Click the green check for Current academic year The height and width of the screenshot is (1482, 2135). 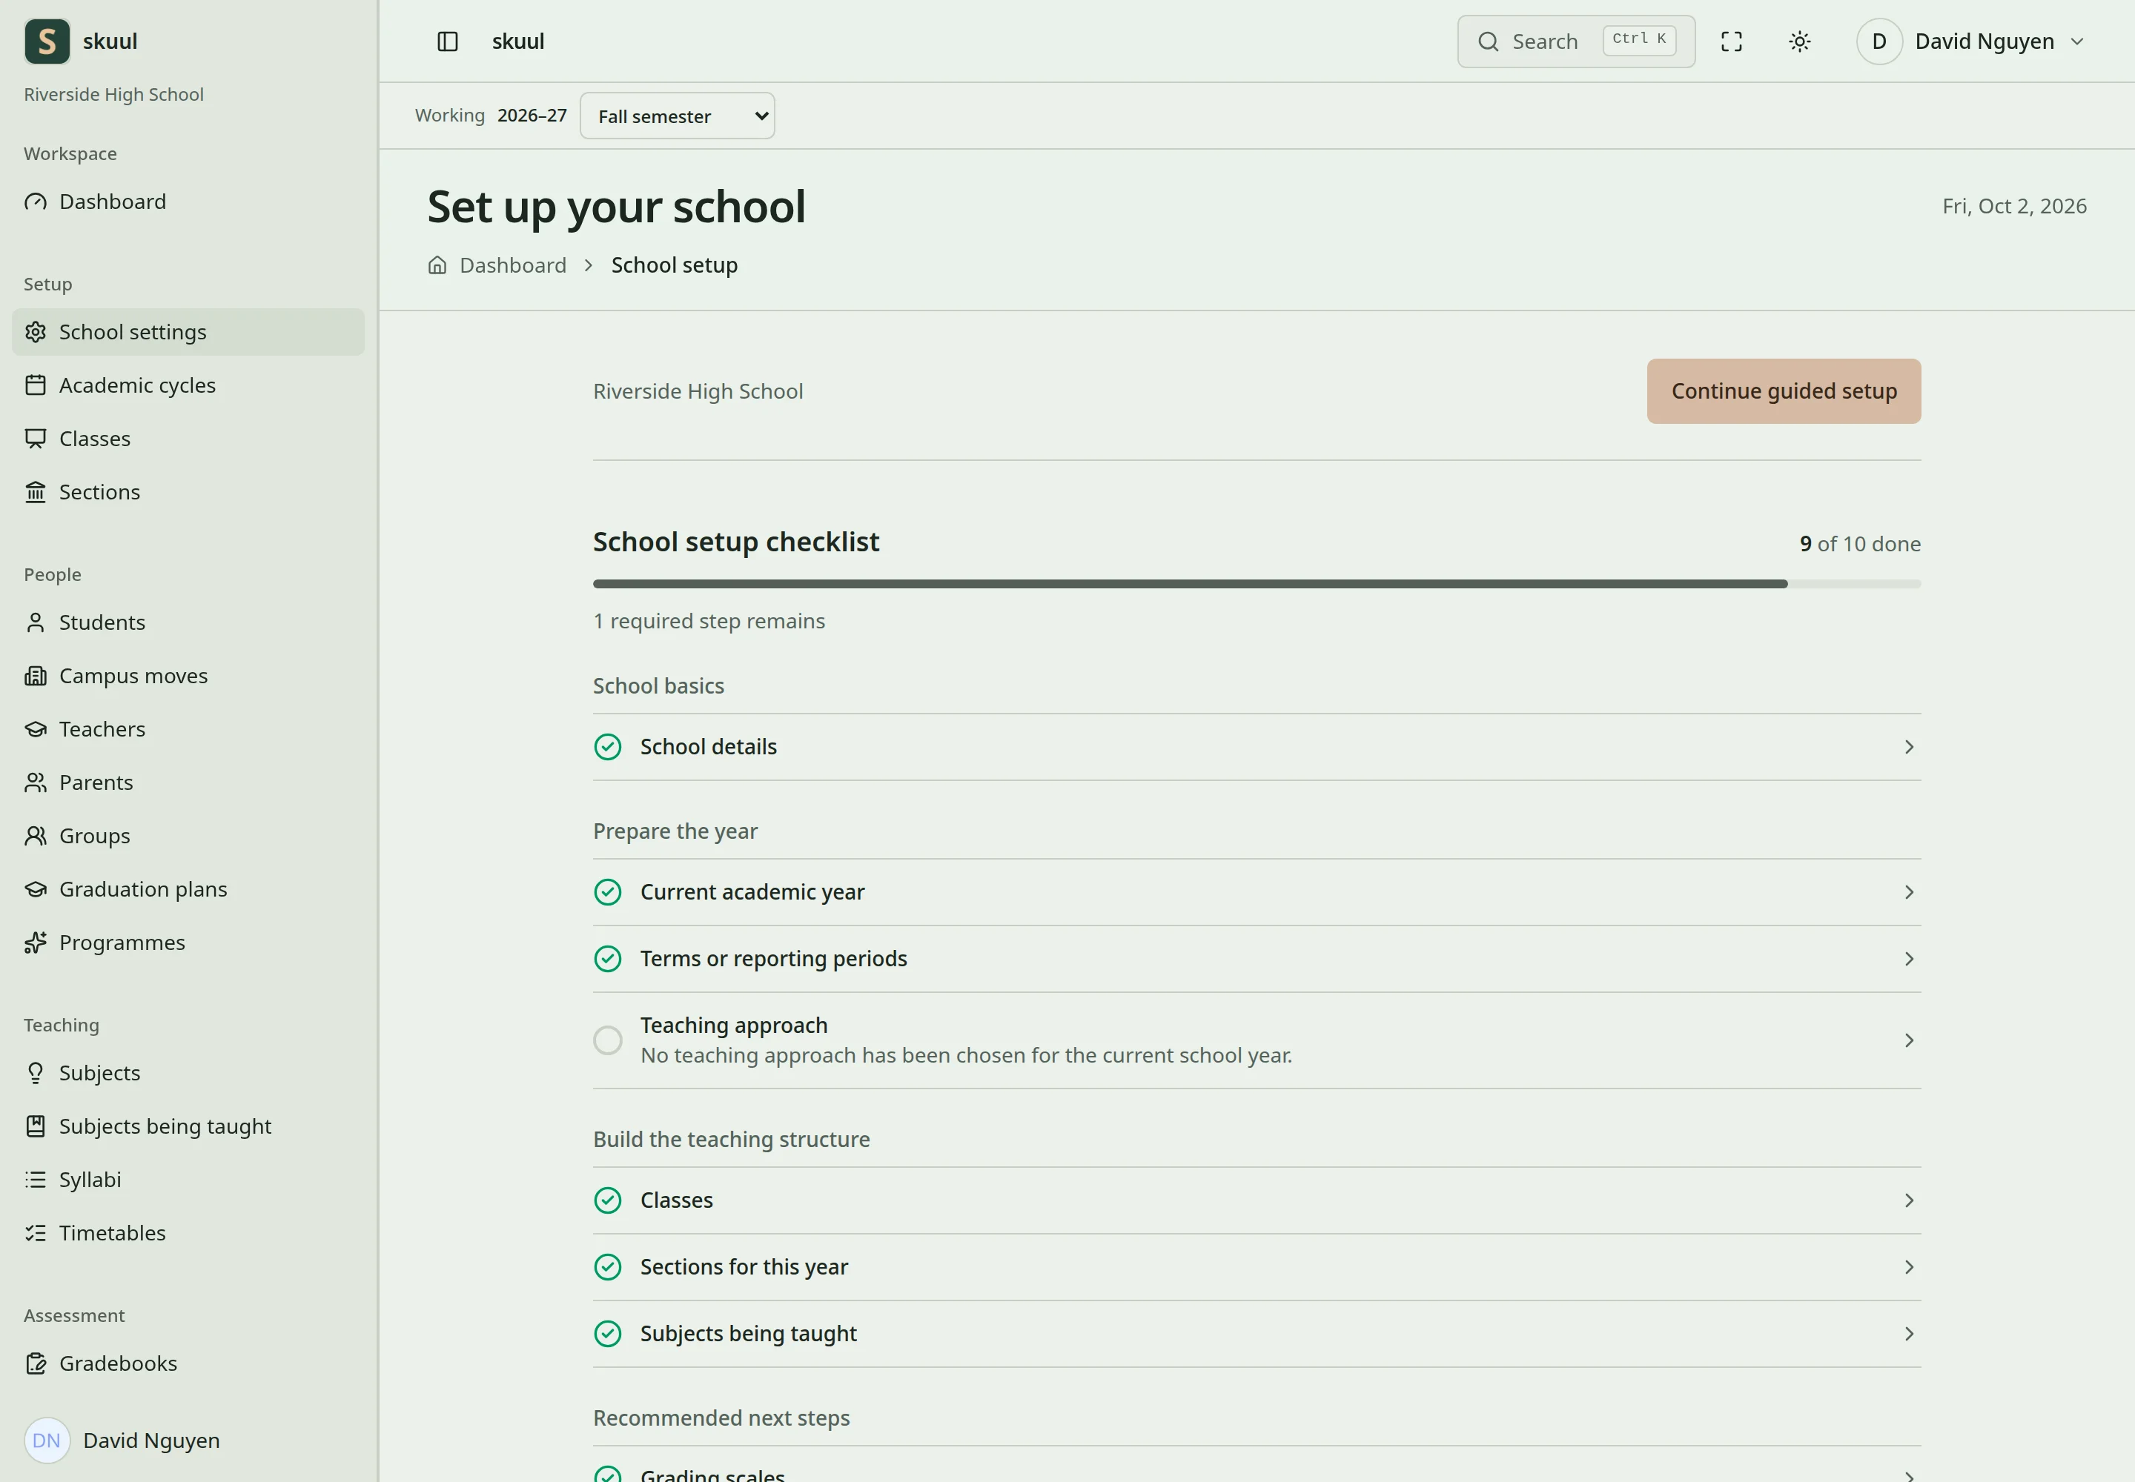[x=608, y=892]
